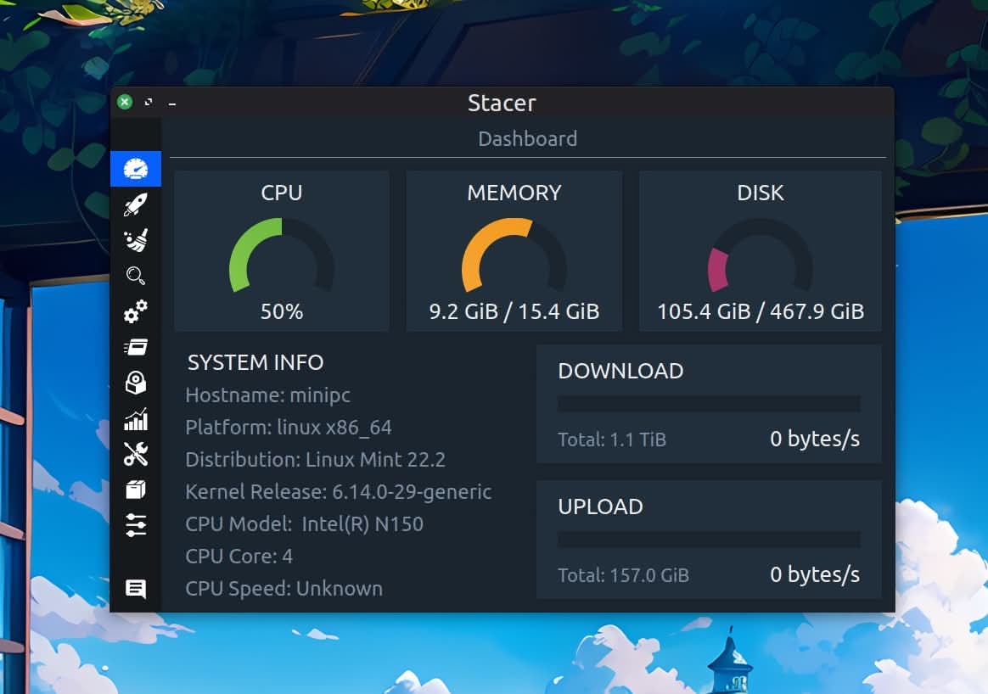Click the "Total: 1.1 TiB" download total
Image resolution: width=988 pixels, height=694 pixels.
(612, 439)
